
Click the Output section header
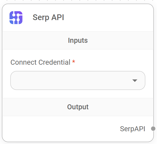click(x=78, y=107)
